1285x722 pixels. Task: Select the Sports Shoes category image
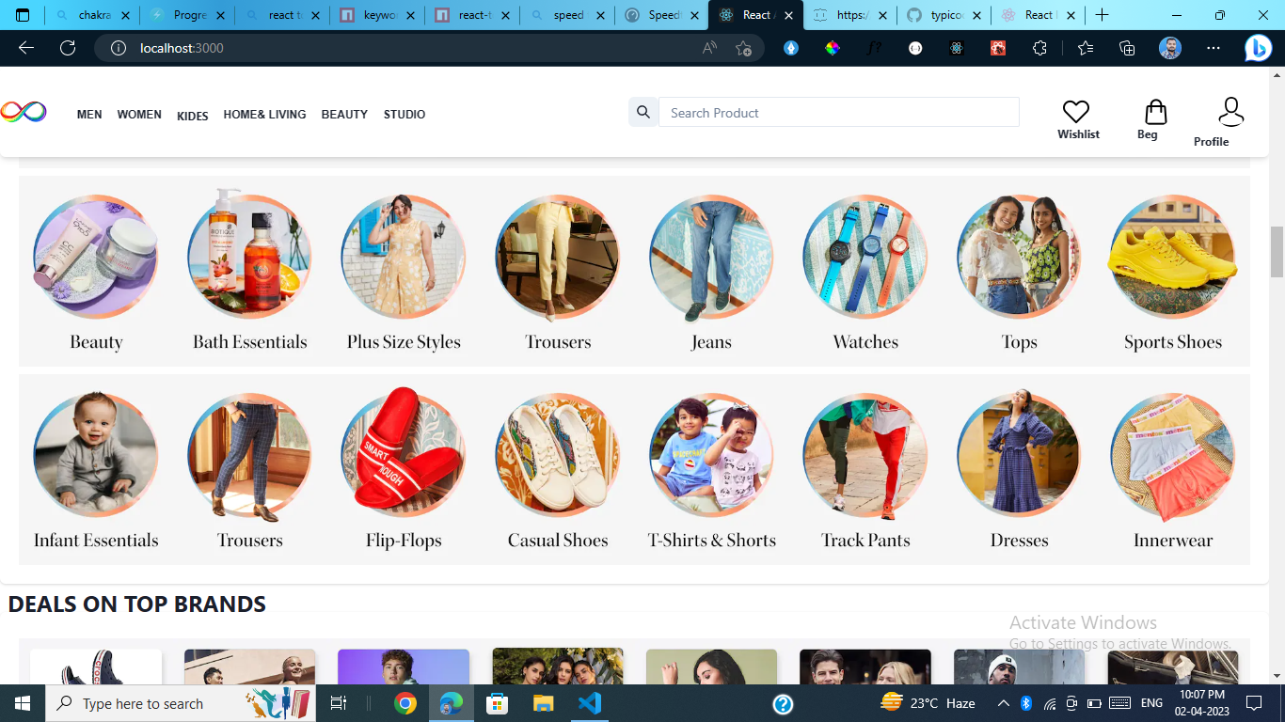coord(1173,257)
